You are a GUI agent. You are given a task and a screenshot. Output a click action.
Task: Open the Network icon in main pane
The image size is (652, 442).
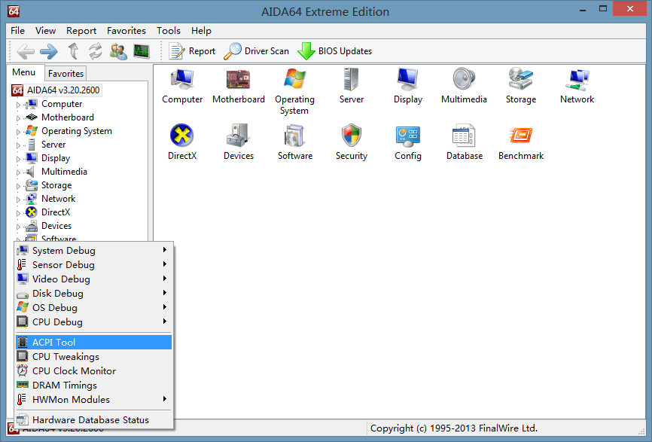pyautogui.click(x=577, y=79)
